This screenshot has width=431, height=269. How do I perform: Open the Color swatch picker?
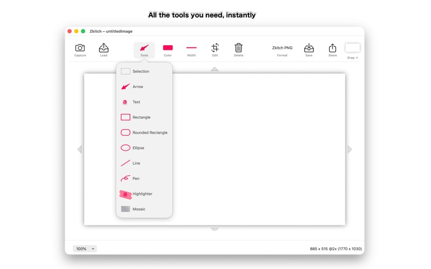[x=168, y=48]
